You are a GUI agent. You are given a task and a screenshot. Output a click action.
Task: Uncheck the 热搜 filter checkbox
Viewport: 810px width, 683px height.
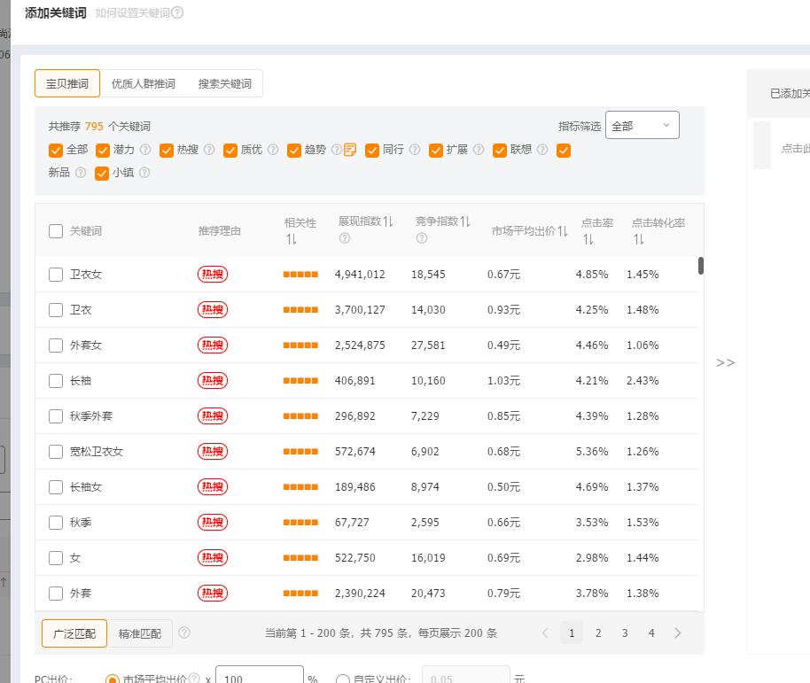[167, 150]
